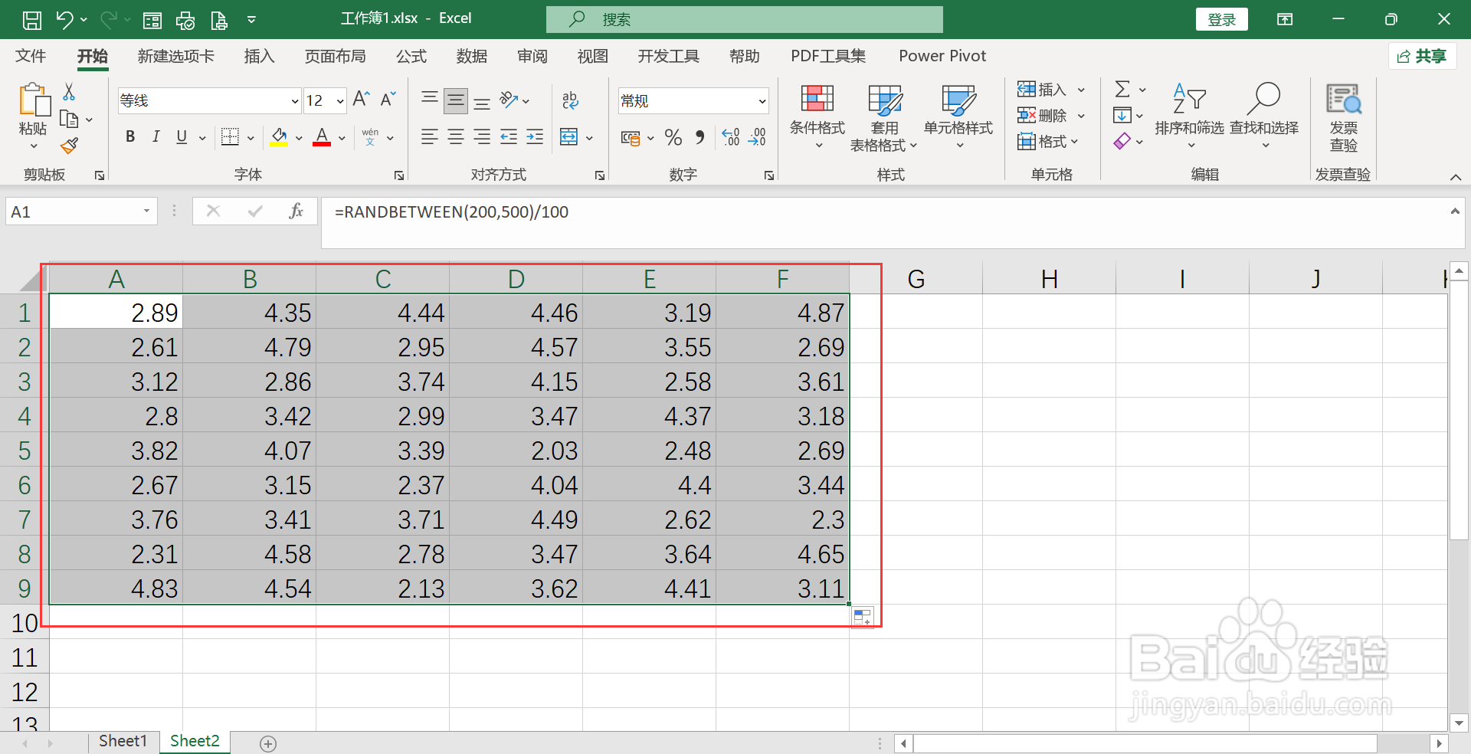The height and width of the screenshot is (754, 1471).
Task: Click the Percent Style icon
Action: (673, 137)
